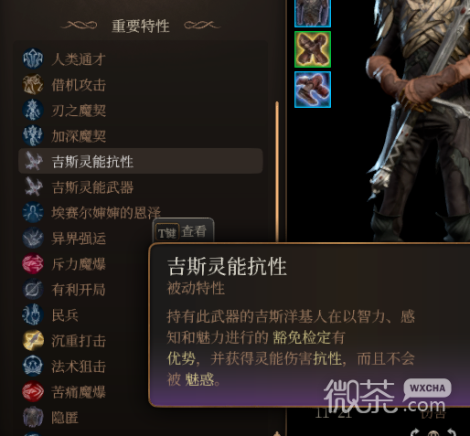Click the 法术狙击 trait icon
Image resolution: width=470 pixels, height=436 pixels.
click(33, 366)
